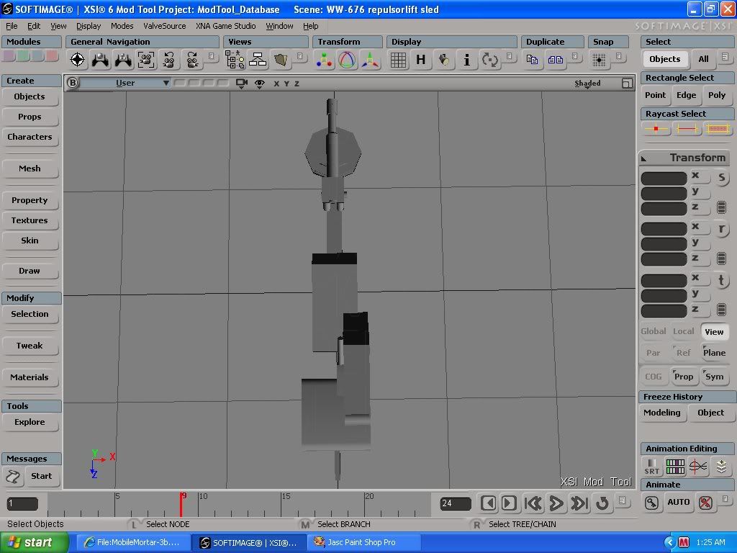Click the Tweak button
The width and height of the screenshot is (737, 553).
[x=30, y=345]
